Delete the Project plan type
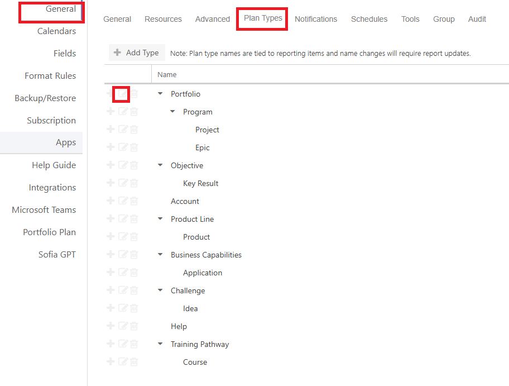 click(x=134, y=129)
